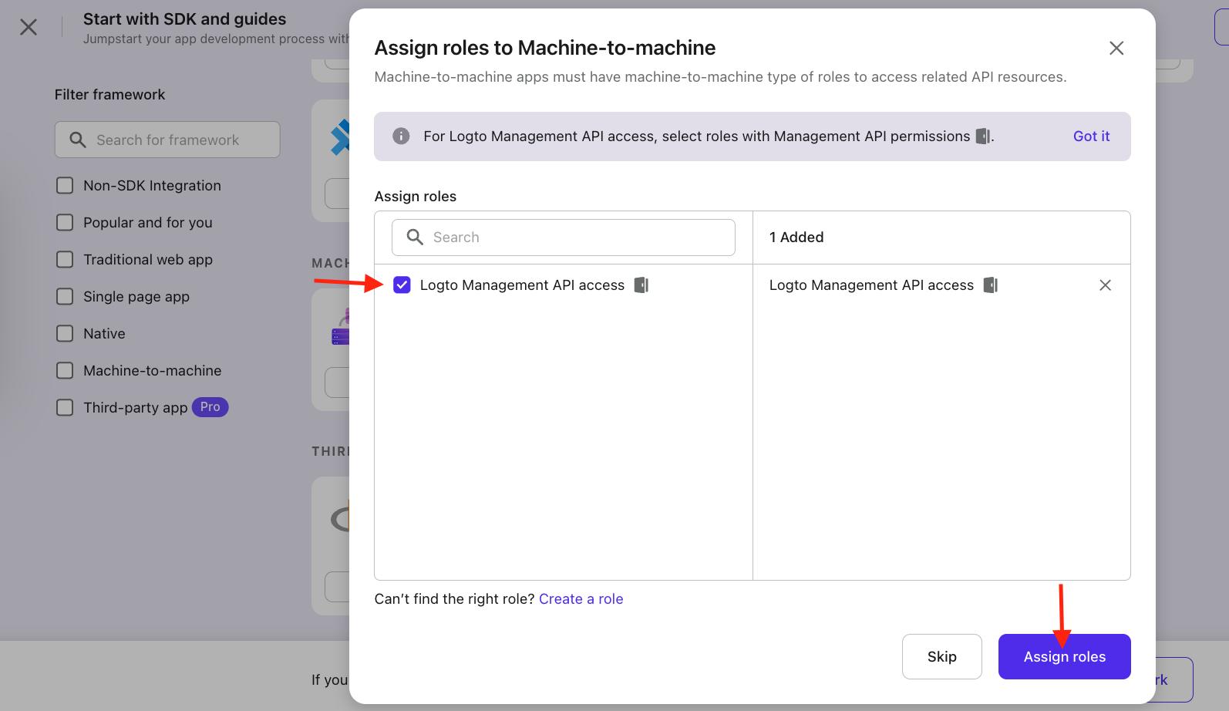Click the 'Filter framework' heading
The image size is (1229, 711).
point(109,95)
